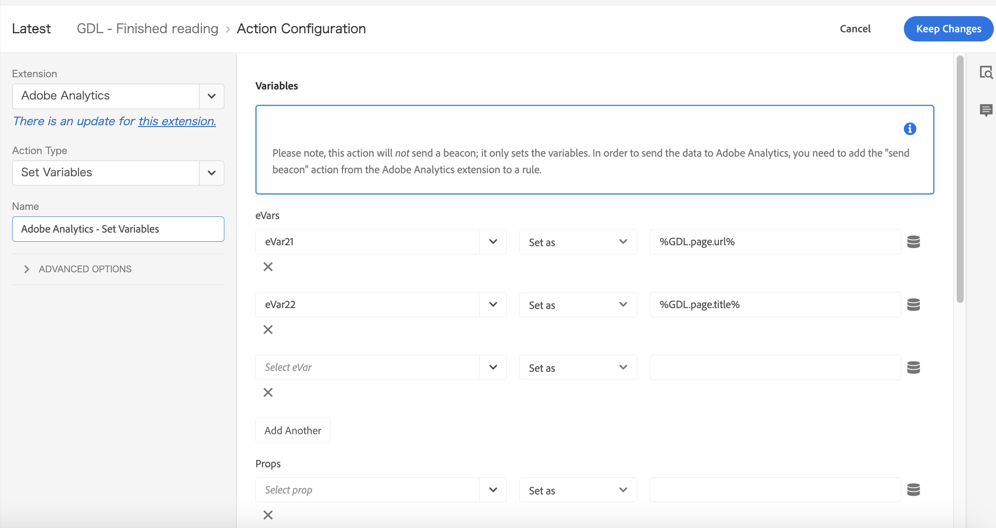
Task: Expand the Advanced Options section
Action: point(78,269)
